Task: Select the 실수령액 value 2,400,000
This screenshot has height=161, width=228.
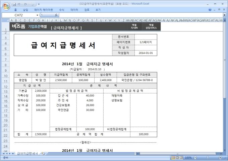Action: [106, 80]
